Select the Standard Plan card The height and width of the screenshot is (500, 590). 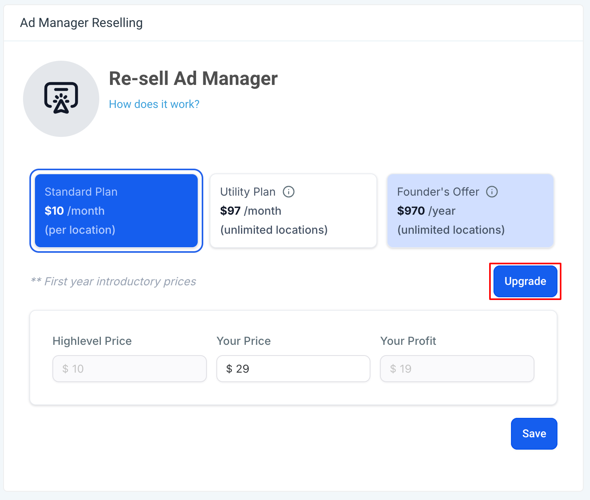(116, 211)
